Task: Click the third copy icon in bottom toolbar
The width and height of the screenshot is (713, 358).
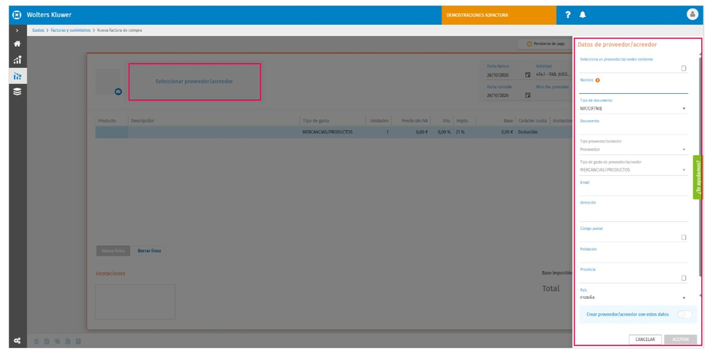Action: click(x=57, y=341)
